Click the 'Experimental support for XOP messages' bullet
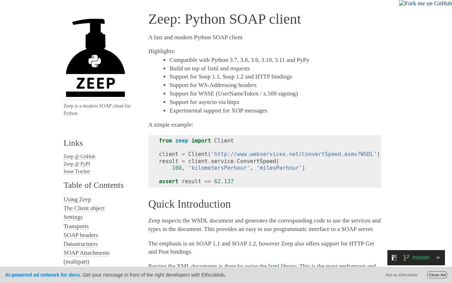This screenshot has width=452, height=283. click(x=218, y=110)
